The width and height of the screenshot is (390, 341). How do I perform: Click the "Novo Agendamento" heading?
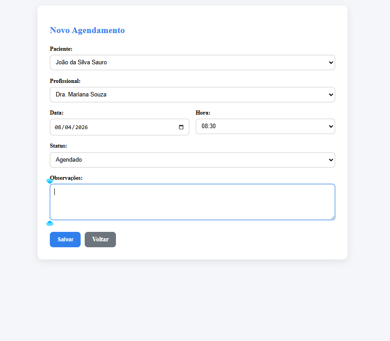pyautogui.click(x=87, y=30)
